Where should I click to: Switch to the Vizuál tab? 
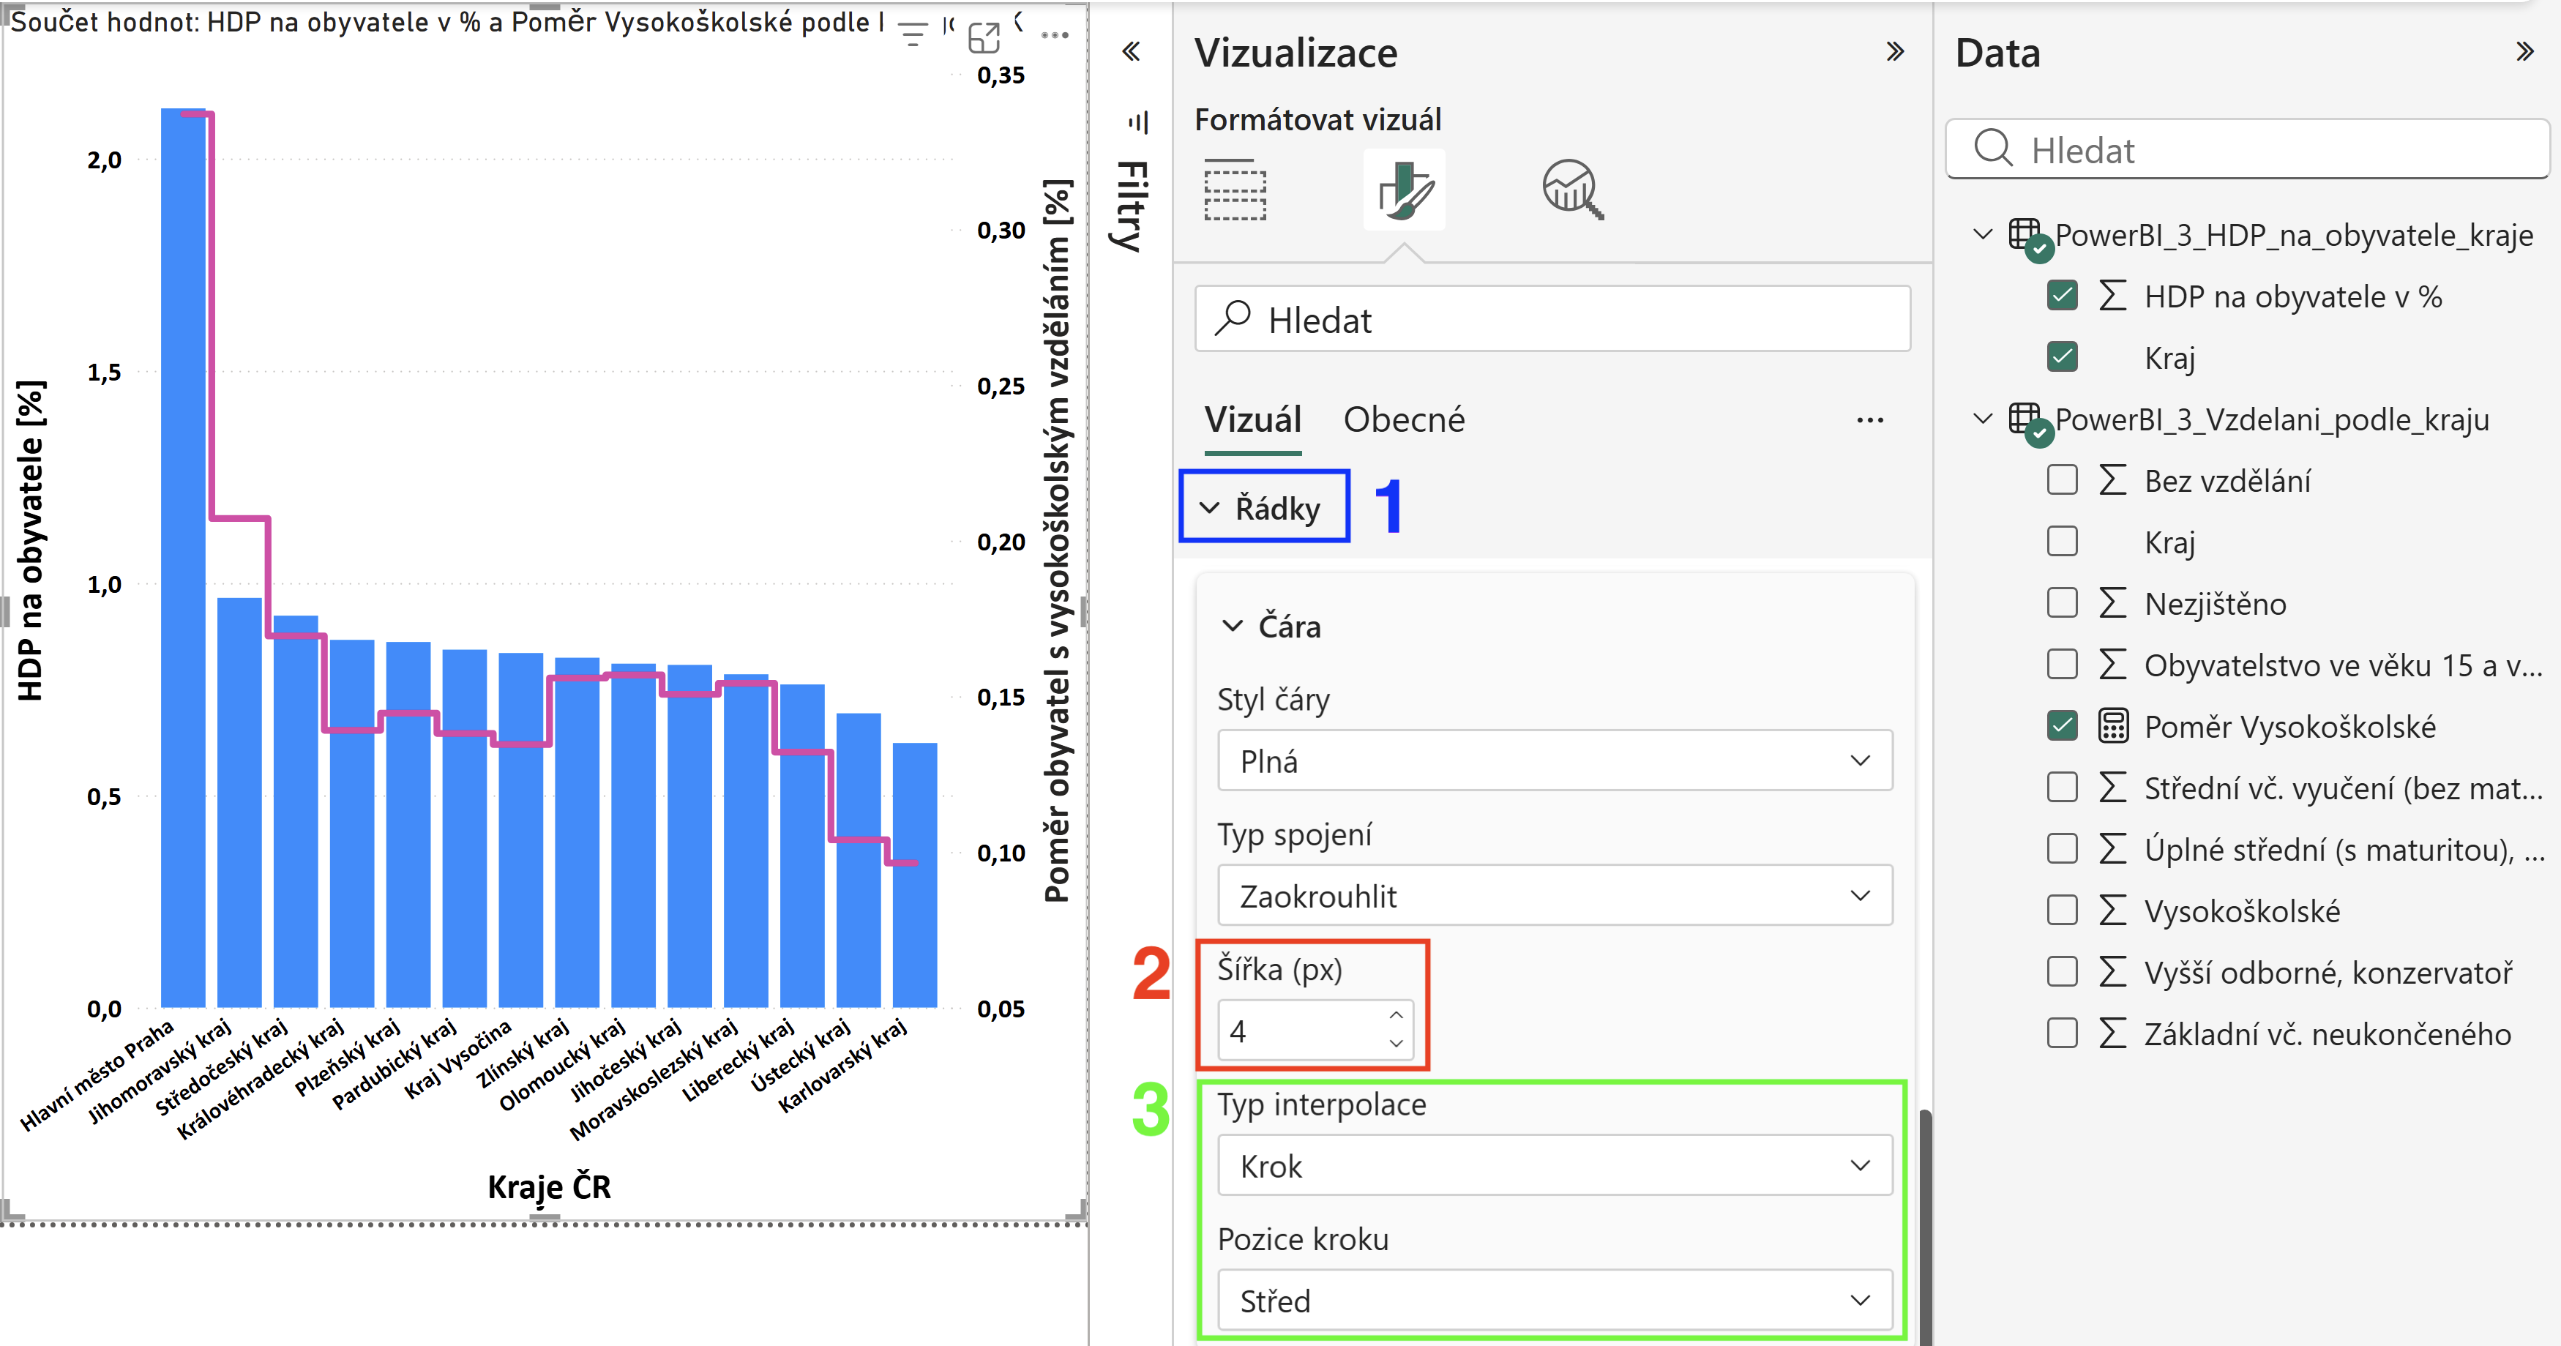pyautogui.click(x=1252, y=421)
